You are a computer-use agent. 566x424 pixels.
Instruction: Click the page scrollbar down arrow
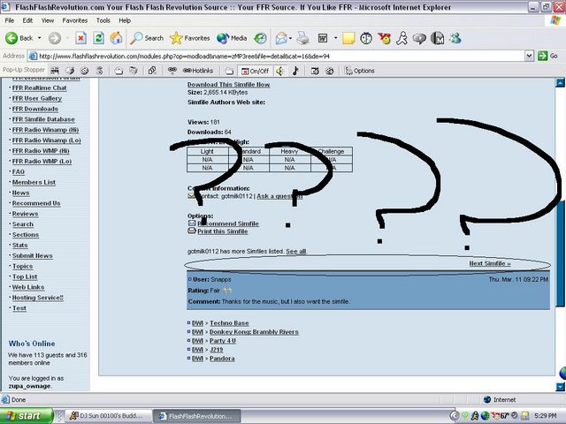[x=560, y=387]
